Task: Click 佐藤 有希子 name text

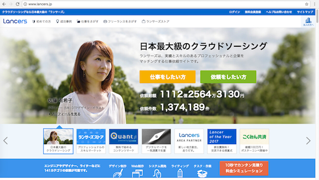Action: pyautogui.click(x=60, y=100)
